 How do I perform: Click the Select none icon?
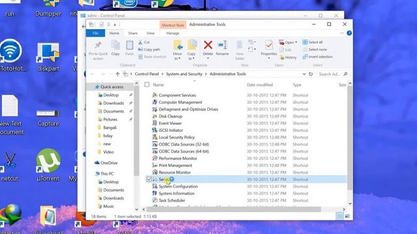305,49
